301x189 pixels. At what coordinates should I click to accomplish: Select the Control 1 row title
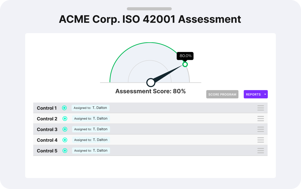coord(47,108)
